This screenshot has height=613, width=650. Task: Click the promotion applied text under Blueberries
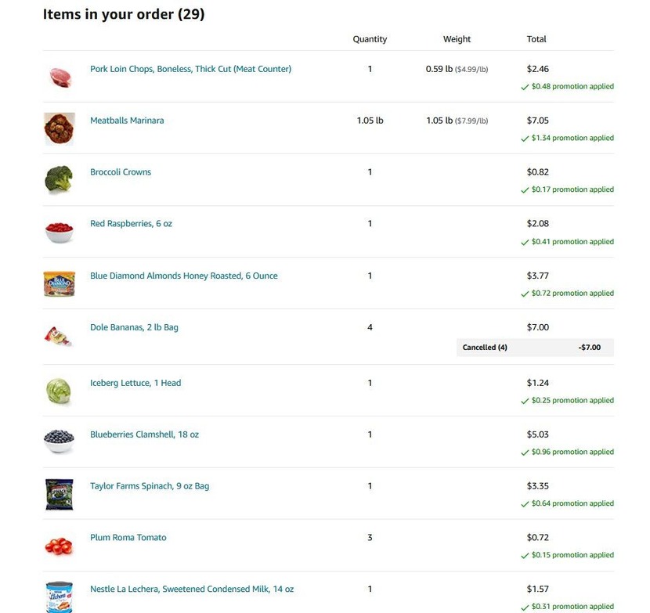(x=572, y=452)
